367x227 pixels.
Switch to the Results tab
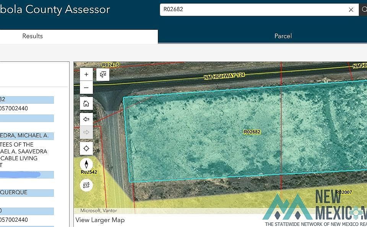pos(32,36)
